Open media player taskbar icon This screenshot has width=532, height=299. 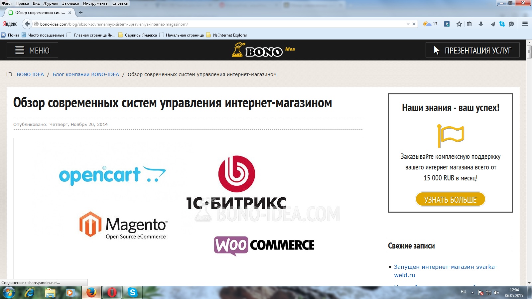[x=70, y=293]
